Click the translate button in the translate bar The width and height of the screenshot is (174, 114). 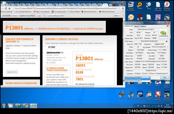[x=39, y=16]
